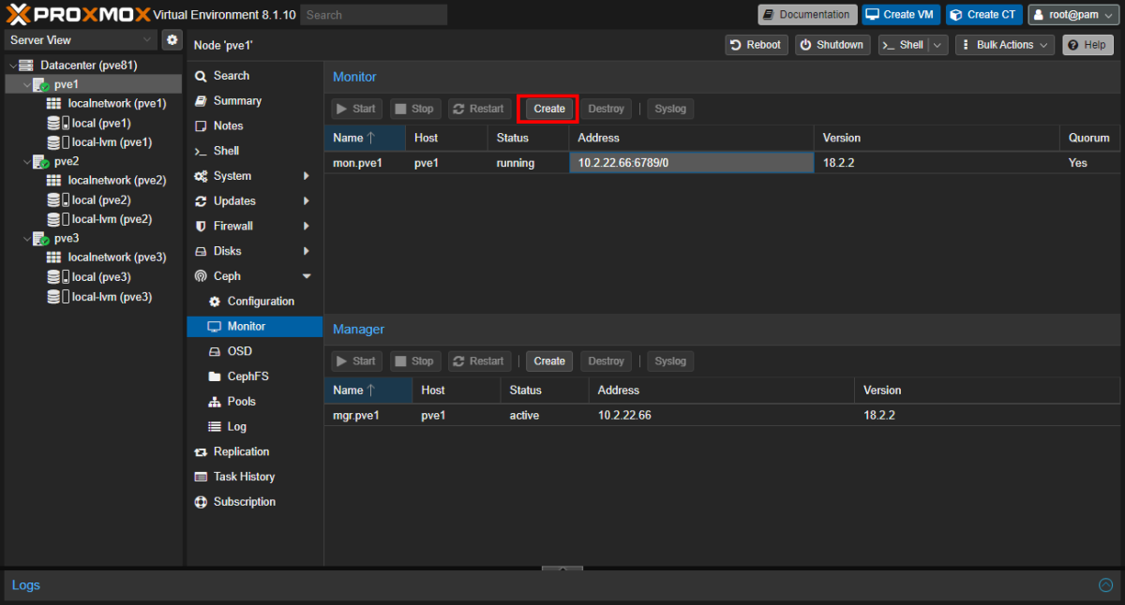Open Task History page
This screenshot has width=1125, height=605.
coord(244,477)
